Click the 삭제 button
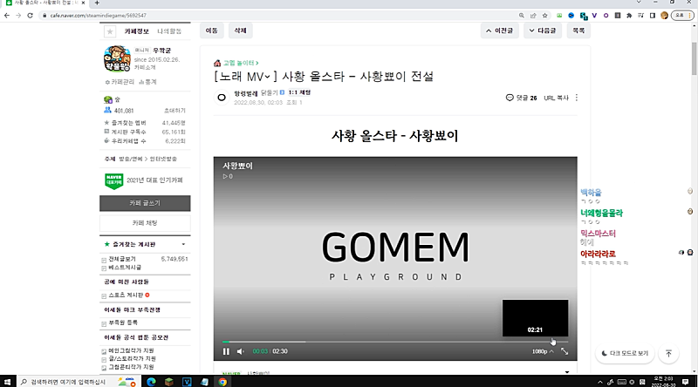698x387 pixels. (241, 31)
